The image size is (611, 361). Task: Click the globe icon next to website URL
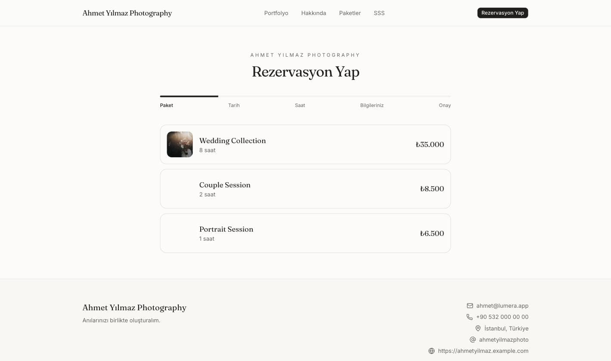(x=431, y=351)
